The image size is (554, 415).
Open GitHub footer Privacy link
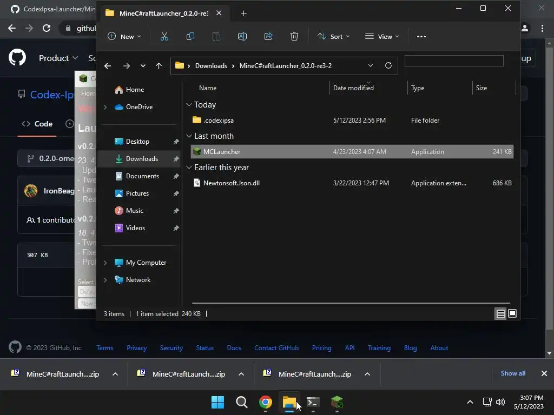[136, 348]
